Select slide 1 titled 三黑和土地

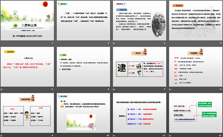click(27, 21)
